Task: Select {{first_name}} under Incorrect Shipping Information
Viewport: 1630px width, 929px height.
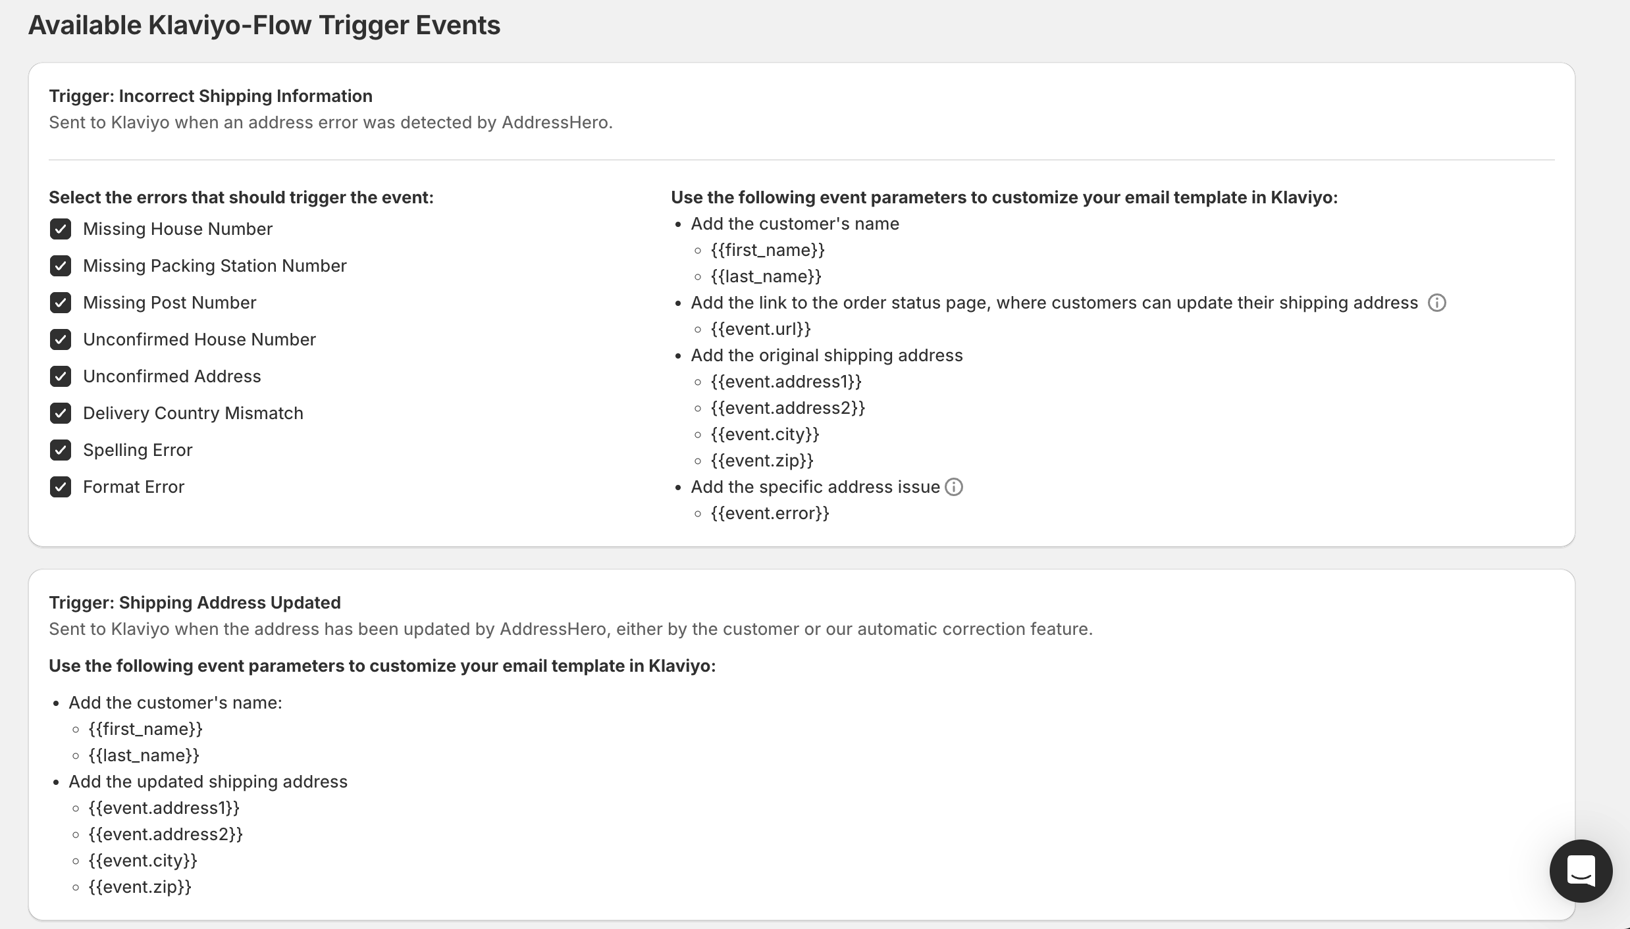Action: click(x=768, y=250)
